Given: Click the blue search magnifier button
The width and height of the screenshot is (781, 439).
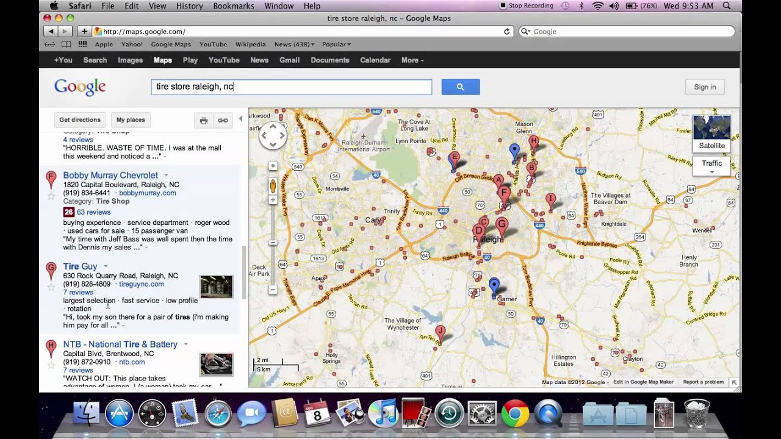Looking at the screenshot, I should click(x=460, y=87).
